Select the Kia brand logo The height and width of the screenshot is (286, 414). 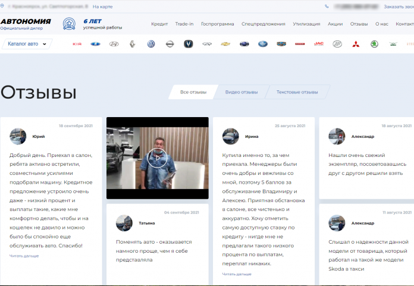pyautogui.click(x=77, y=44)
